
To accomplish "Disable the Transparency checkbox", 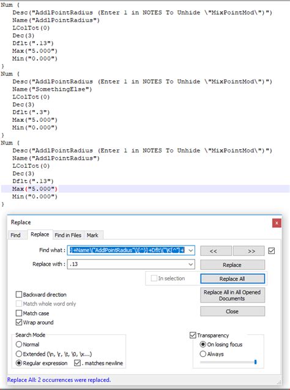I will (209, 336).
